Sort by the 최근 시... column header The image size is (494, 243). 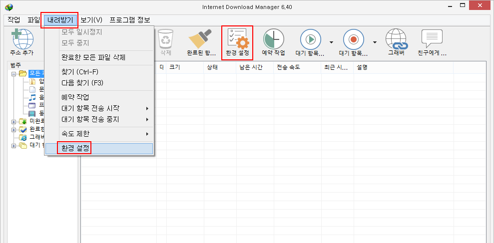(x=337, y=67)
